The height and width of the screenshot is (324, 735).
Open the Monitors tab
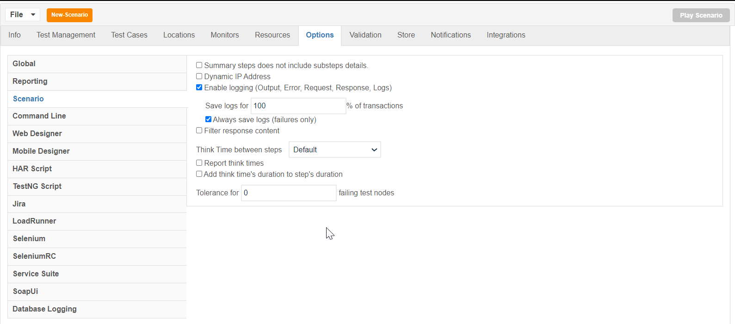click(225, 35)
